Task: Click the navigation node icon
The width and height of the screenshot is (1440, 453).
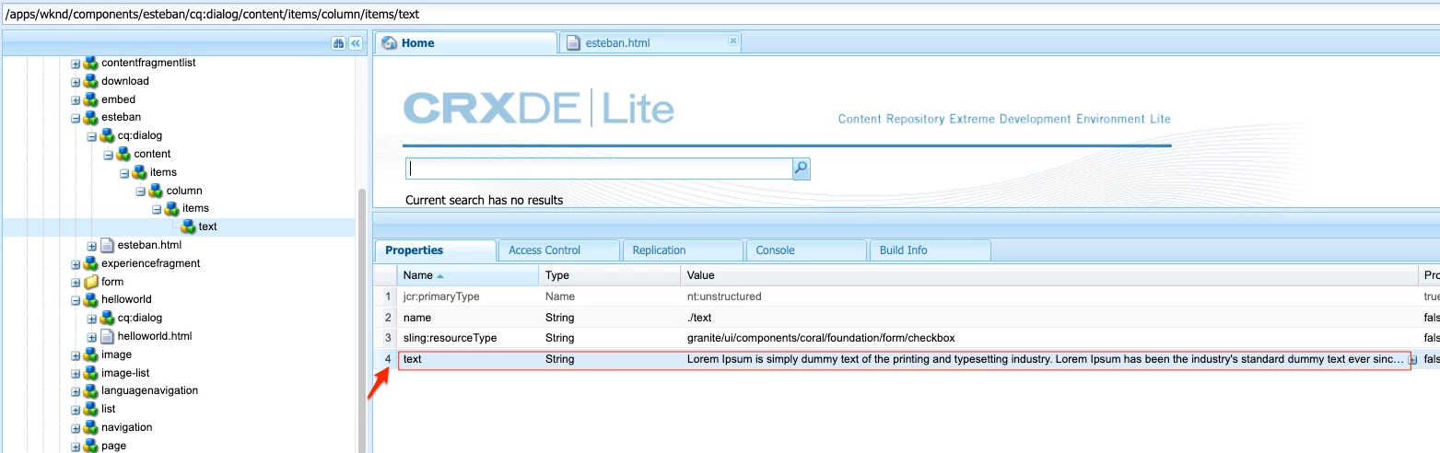Action: (x=90, y=427)
